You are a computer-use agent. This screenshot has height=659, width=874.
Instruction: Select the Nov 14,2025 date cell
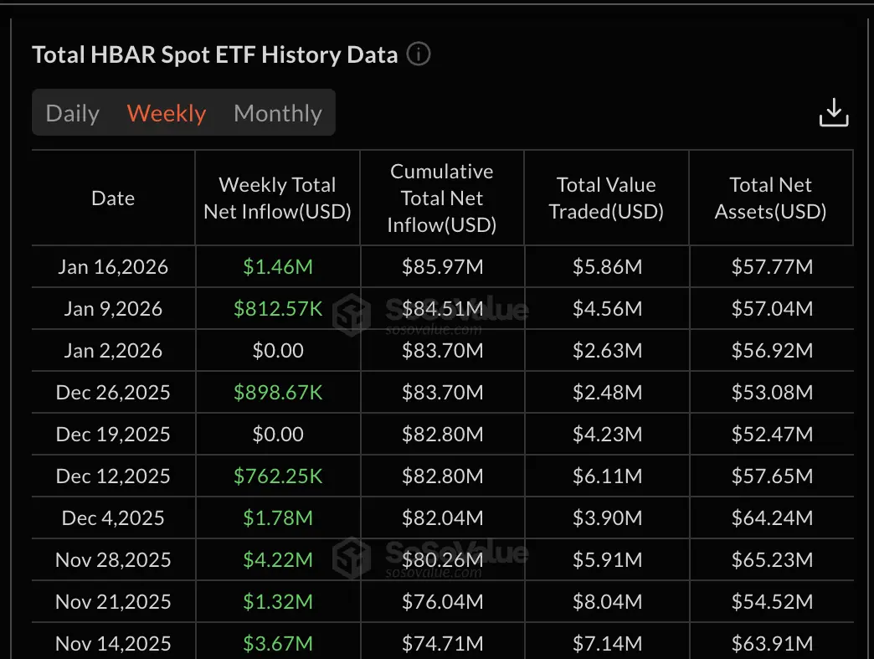pyautogui.click(x=112, y=643)
